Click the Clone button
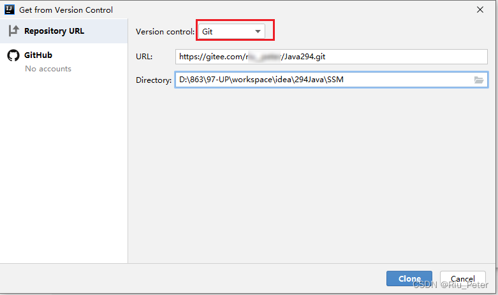The height and width of the screenshot is (295, 498). 409,278
